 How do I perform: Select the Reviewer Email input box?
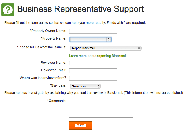(93, 70)
